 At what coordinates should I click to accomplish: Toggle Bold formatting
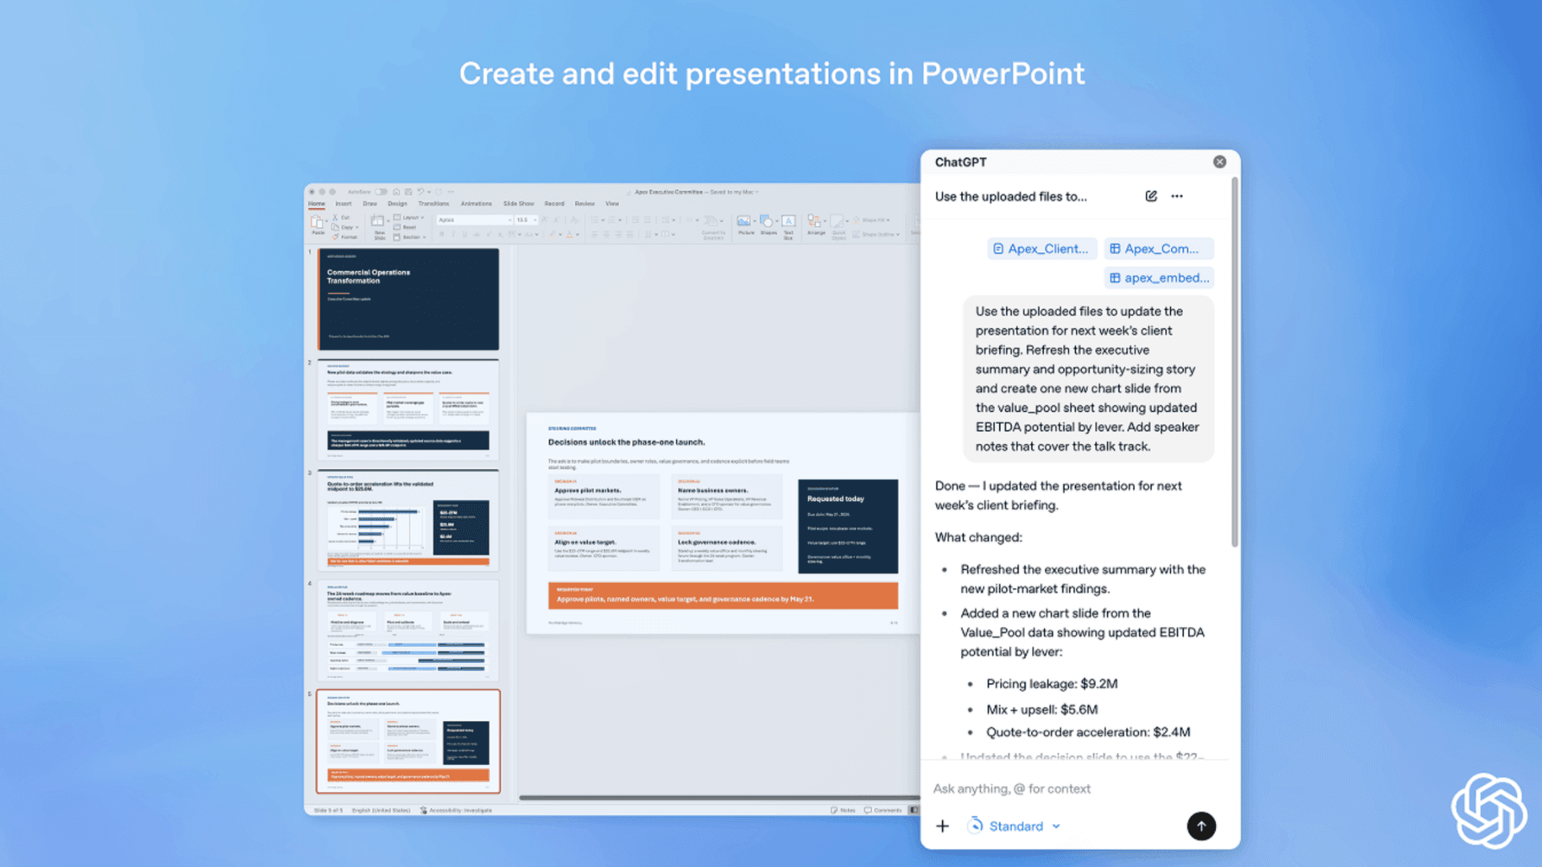pyautogui.click(x=442, y=234)
